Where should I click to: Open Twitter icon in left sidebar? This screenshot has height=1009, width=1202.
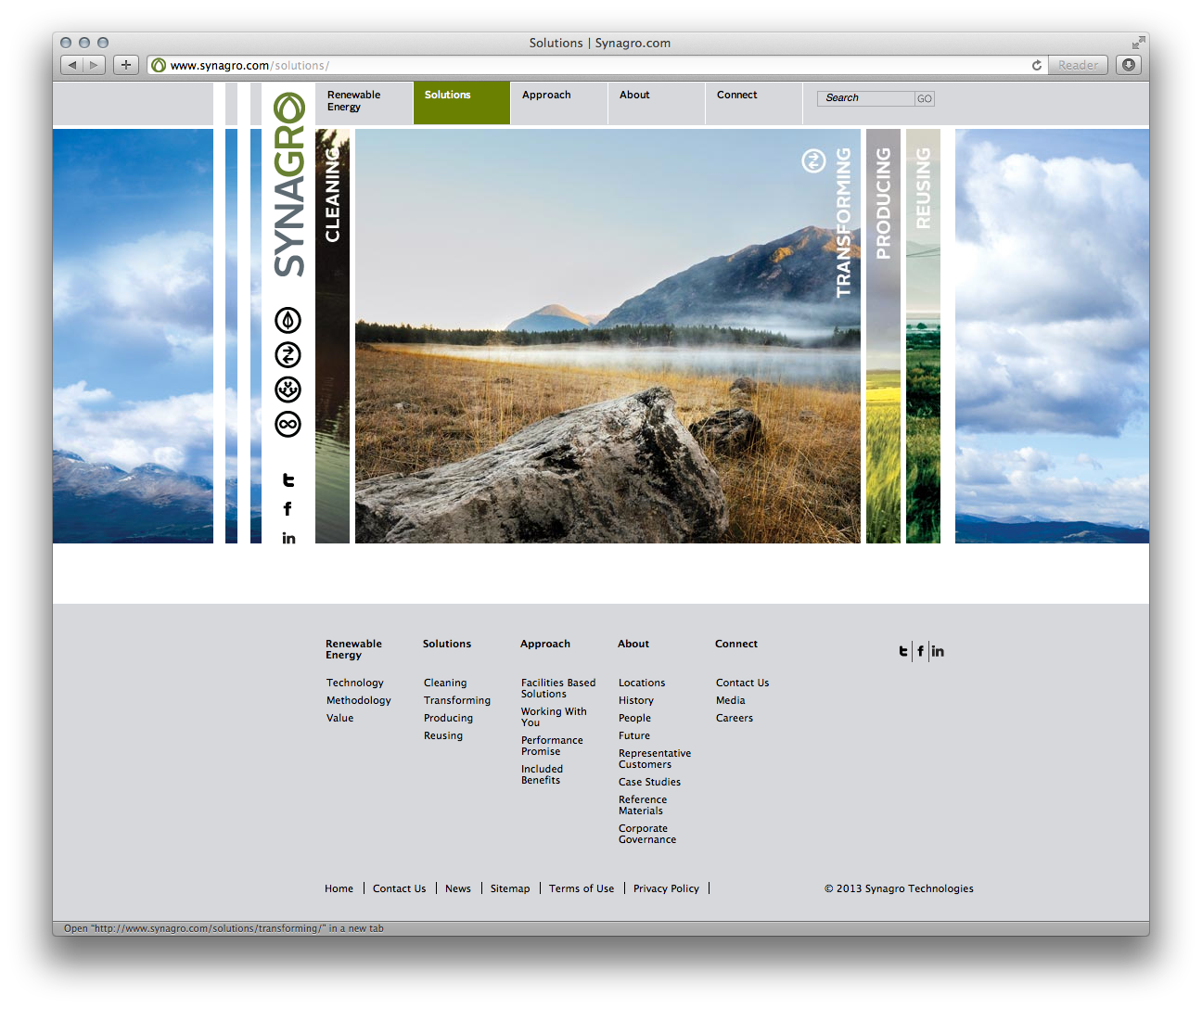pos(288,480)
